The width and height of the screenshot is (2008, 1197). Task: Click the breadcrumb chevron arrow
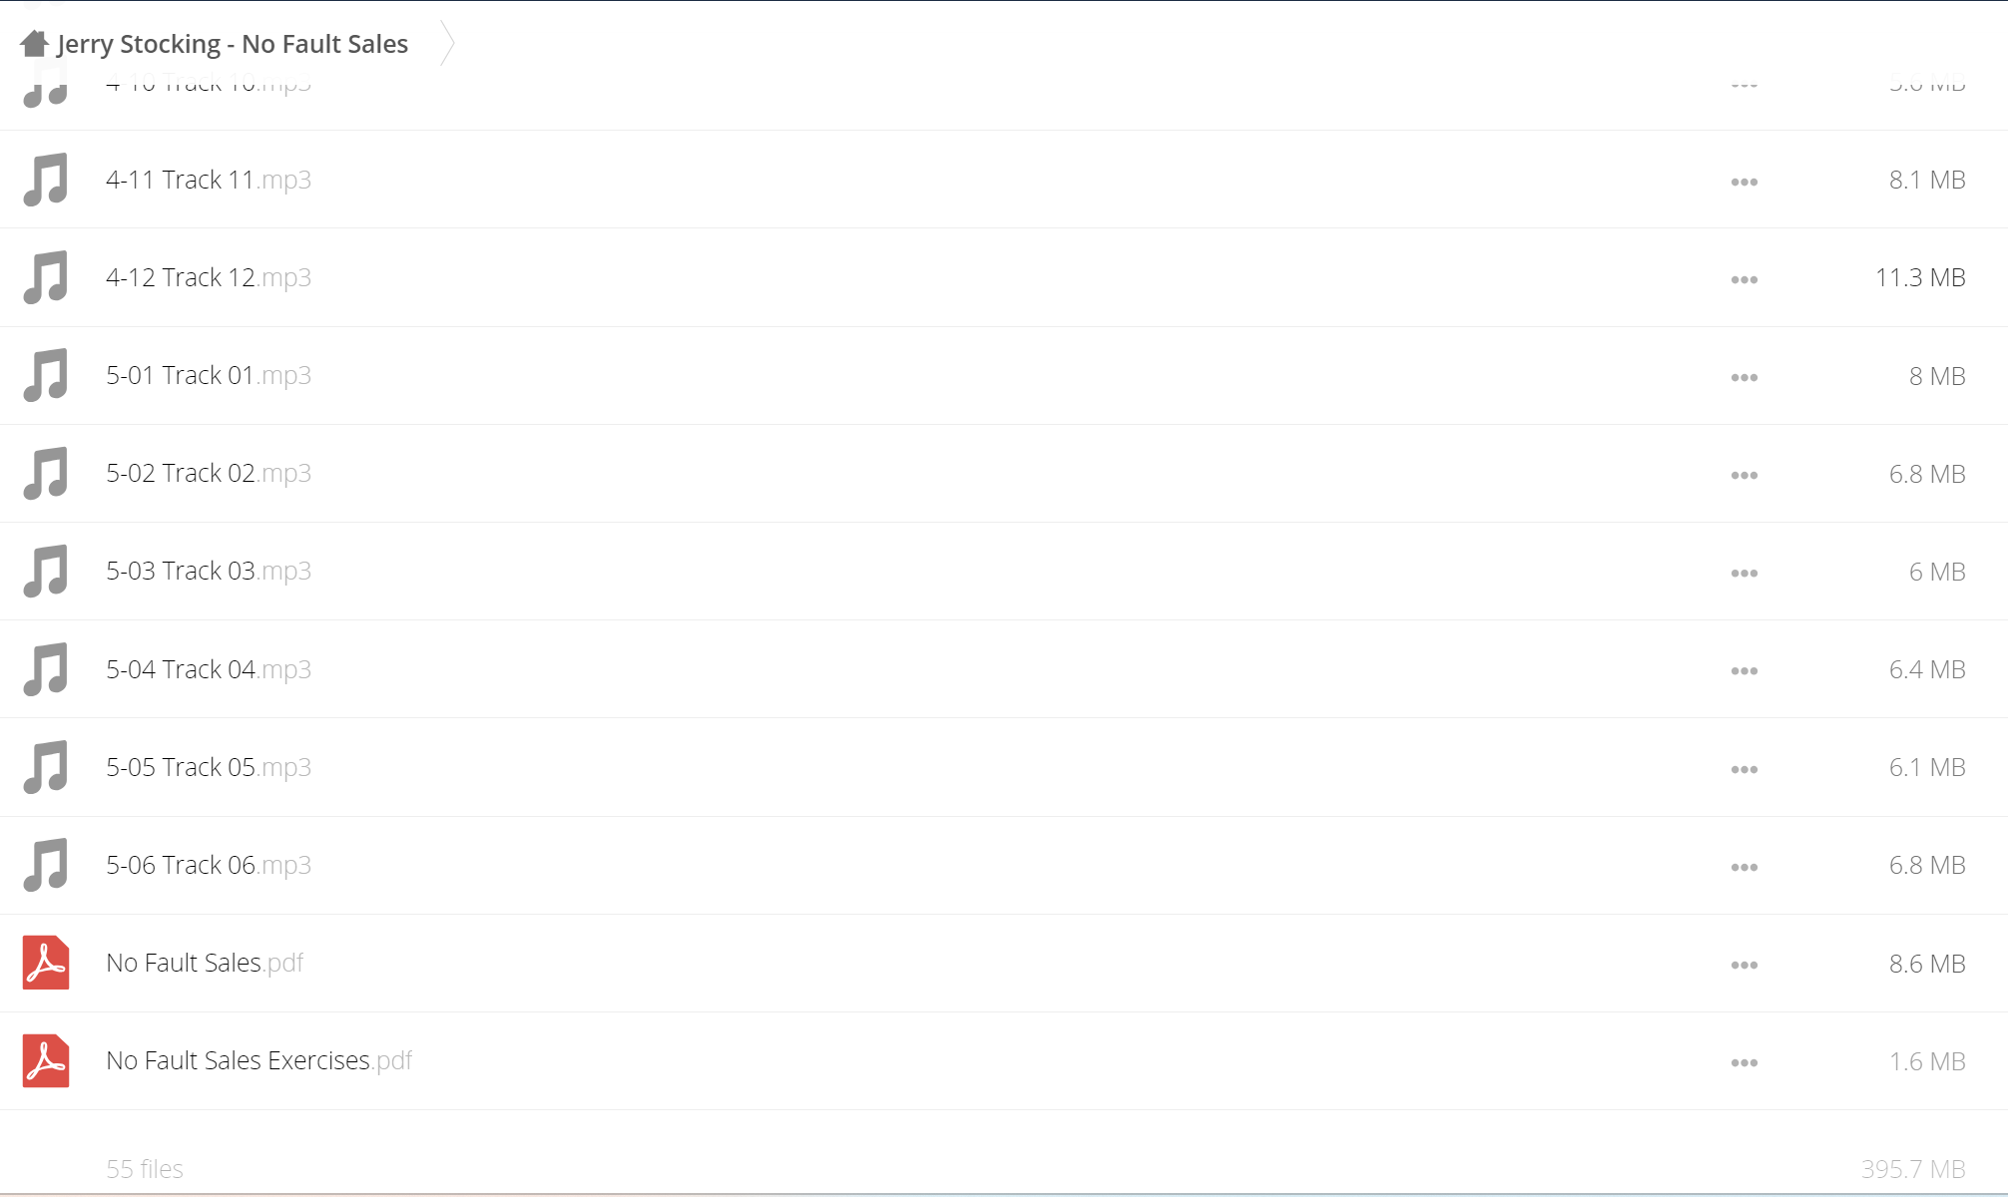447,44
